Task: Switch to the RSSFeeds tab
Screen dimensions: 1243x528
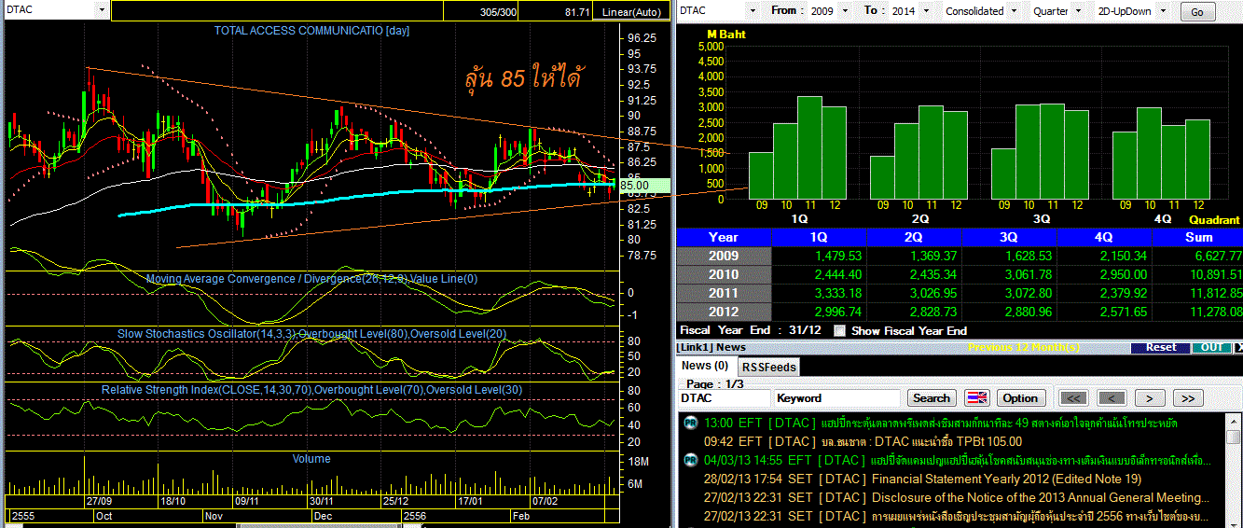Action: [x=769, y=368]
